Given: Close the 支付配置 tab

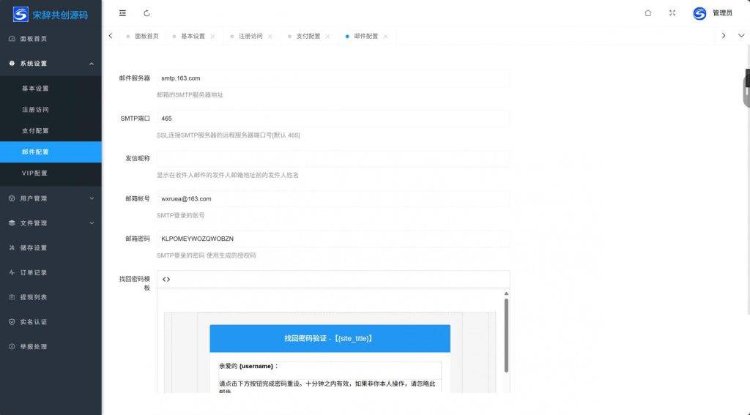Looking at the screenshot, I should coord(327,37).
